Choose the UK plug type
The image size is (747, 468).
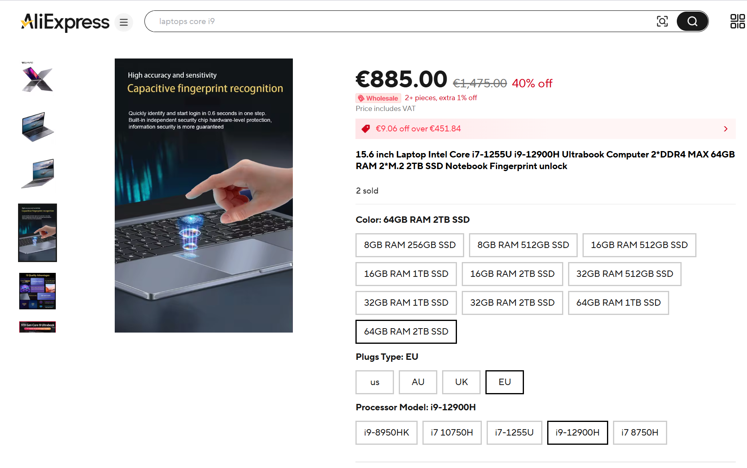[x=461, y=382]
